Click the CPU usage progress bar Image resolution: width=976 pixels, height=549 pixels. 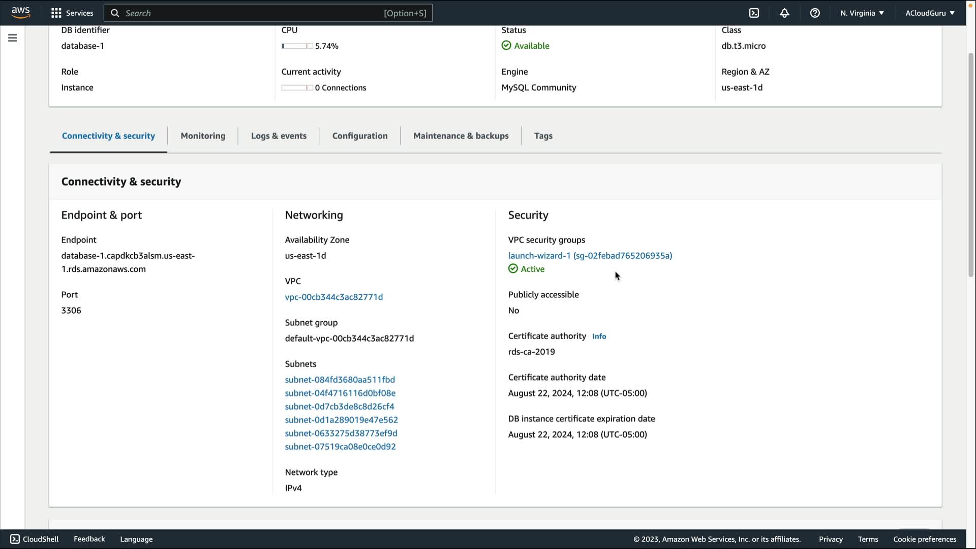[297, 46]
